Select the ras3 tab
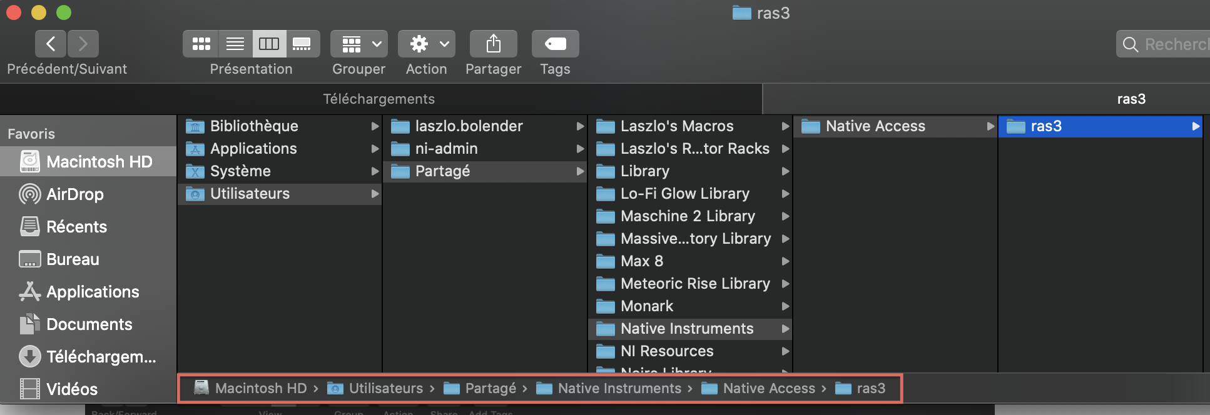1210x415 pixels. click(987, 99)
